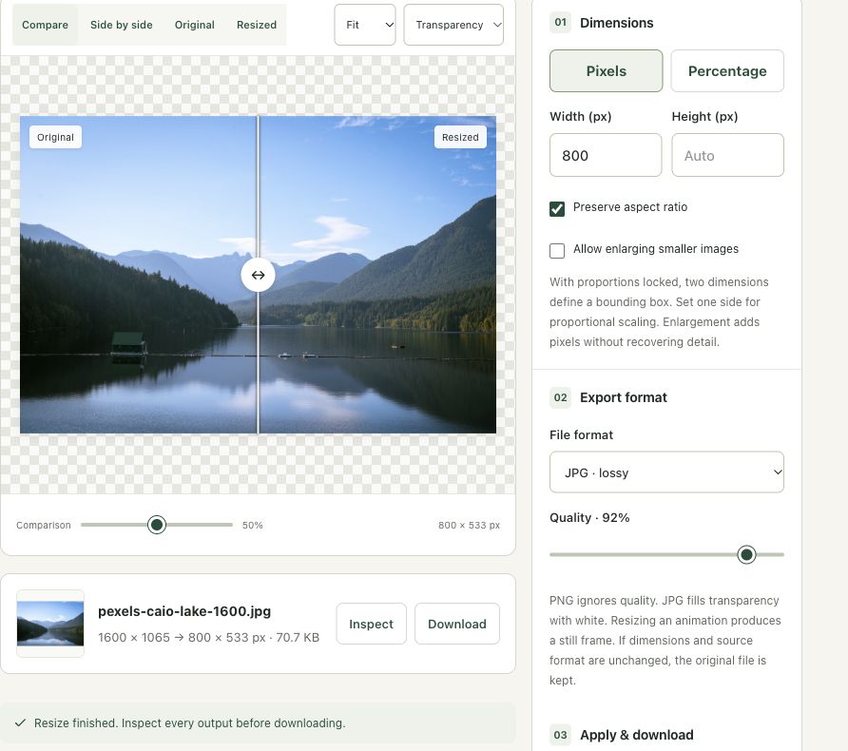This screenshot has width=848, height=751.
Task: Select the Percentage dimension mode
Action: pos(727,71)
